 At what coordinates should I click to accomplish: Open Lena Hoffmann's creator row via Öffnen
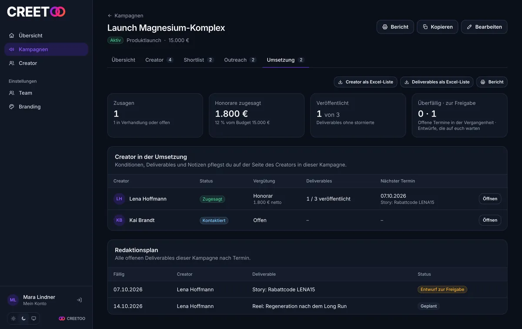[x=490, y=199]
